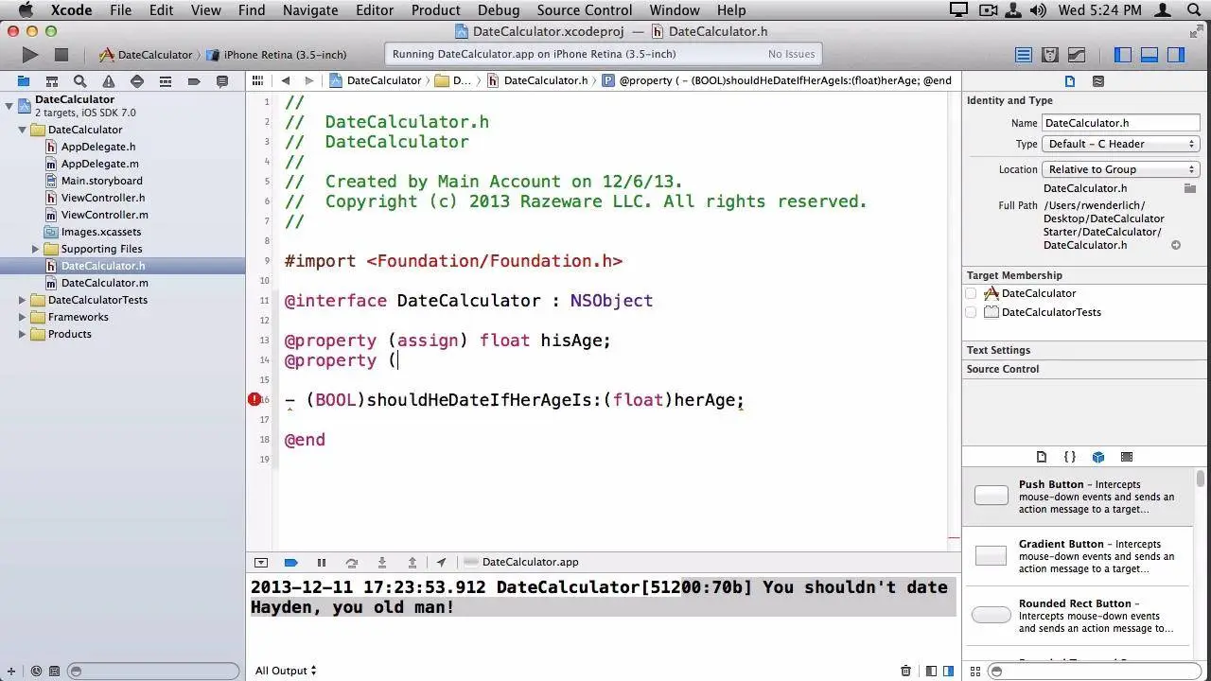
Task: Select Main.storyboard in navigator
Action: 101,181
